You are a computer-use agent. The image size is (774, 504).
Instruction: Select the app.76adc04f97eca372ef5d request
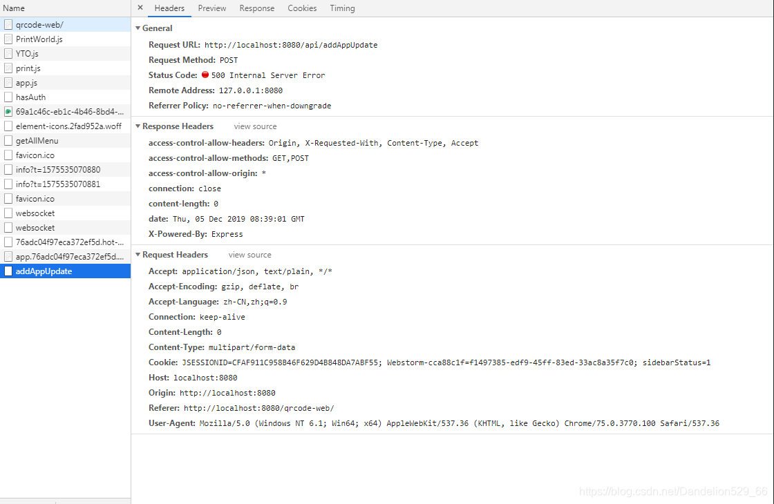65,256
